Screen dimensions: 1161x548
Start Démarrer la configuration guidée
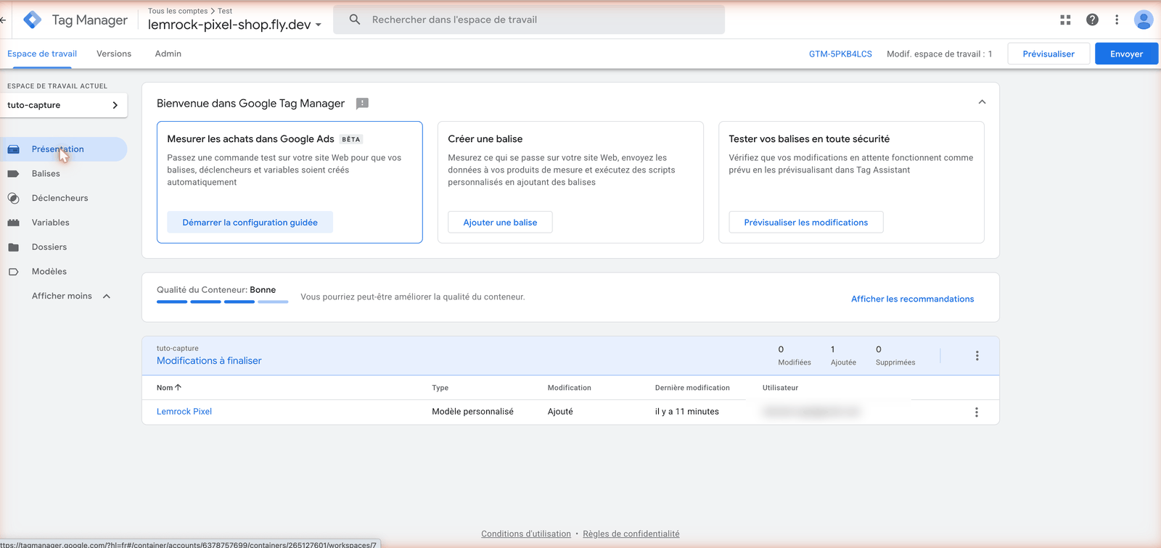pos(250,223)
